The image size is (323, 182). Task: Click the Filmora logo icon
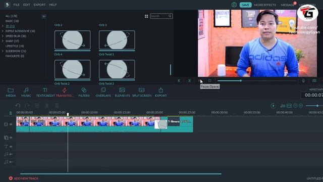point(7,5)
